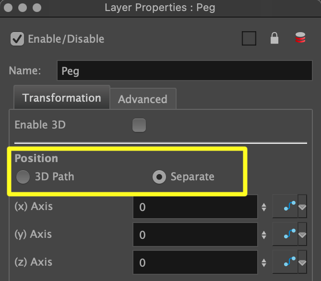Select the Transformation tab
Screen dimensions: 321x281
(61, 98)
